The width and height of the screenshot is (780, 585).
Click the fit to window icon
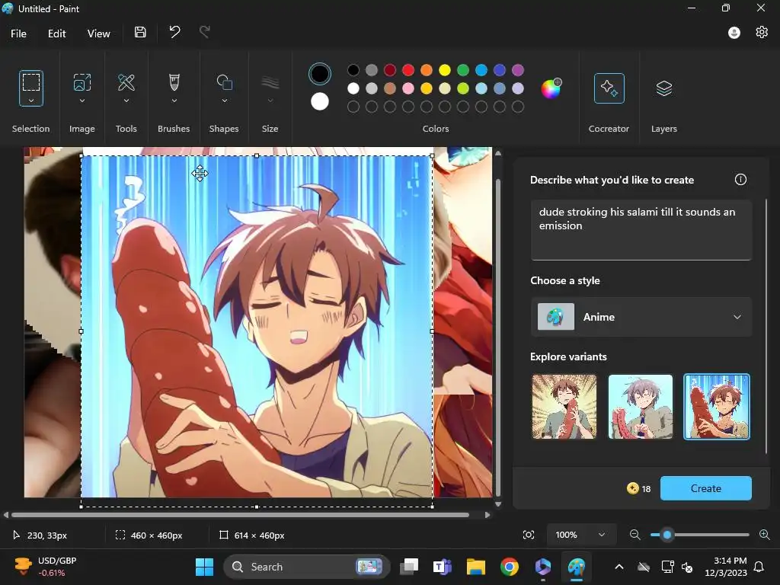pyautogui.click(x=529, y=535)
